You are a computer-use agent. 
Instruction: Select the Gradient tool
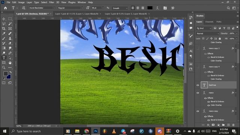(x=4, y=48)
